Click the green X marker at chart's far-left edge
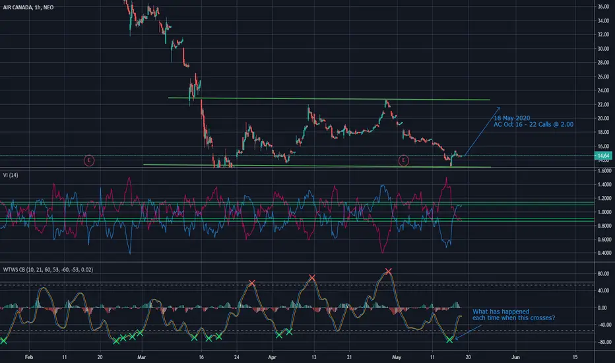 [x=3, y=341]
